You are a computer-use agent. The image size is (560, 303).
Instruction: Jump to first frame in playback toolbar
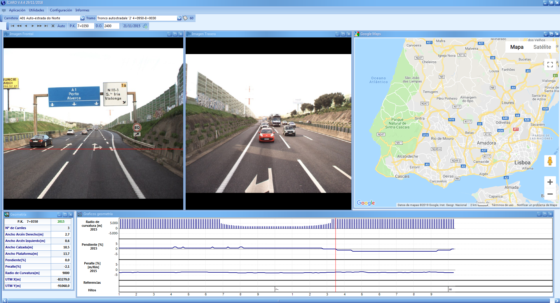coord(13,26)
